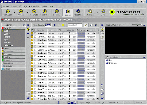Collapse the left panel with double chevron
The width and height of the screenshot is (147, 105).
(28, 25)
